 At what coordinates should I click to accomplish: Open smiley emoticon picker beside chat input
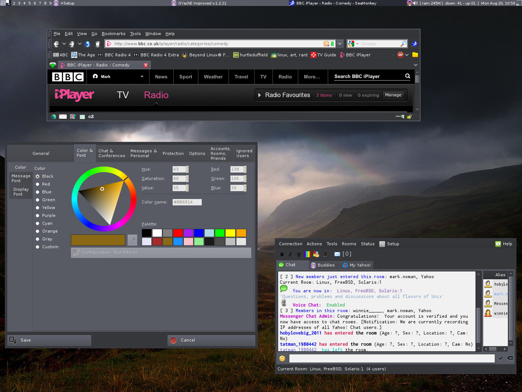[x=282, y=358]
